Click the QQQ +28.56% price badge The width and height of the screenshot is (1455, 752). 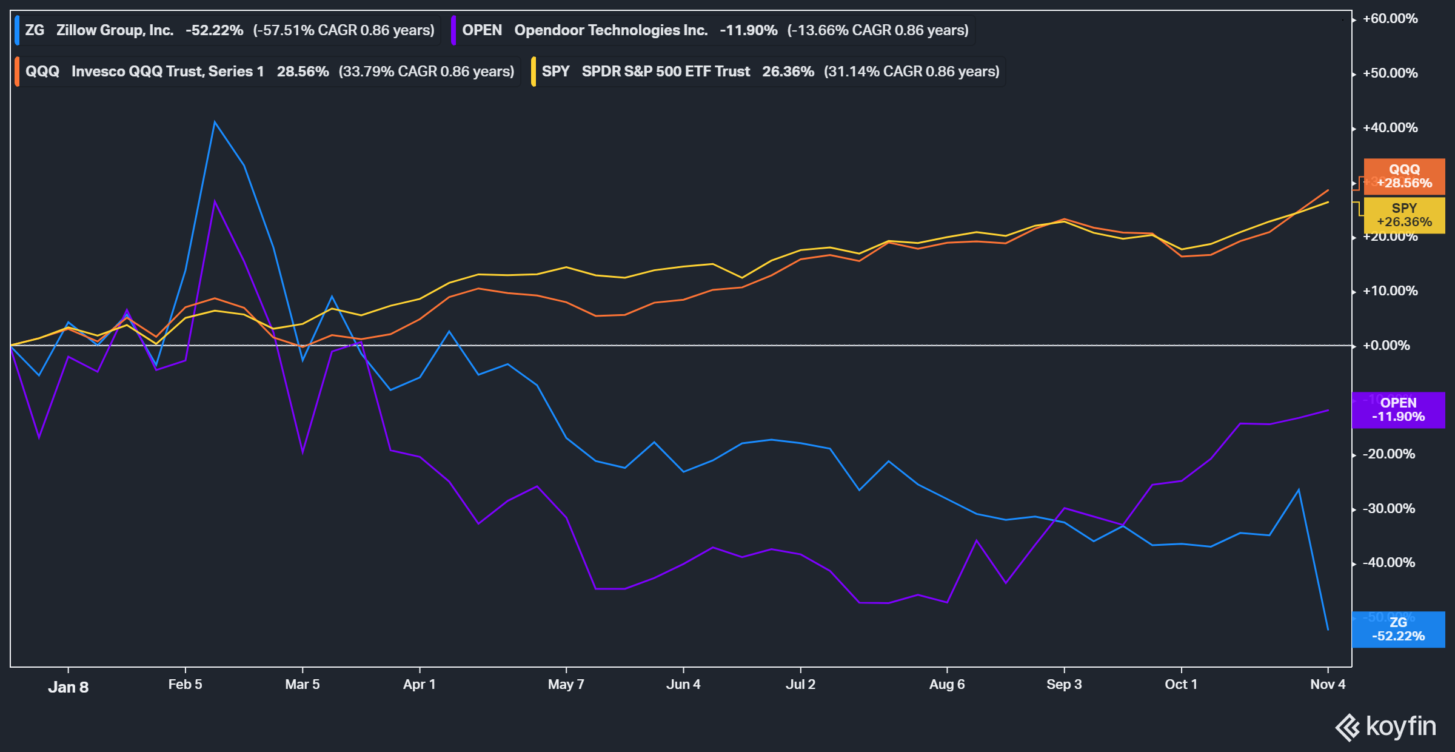[x=1404, y=176]
